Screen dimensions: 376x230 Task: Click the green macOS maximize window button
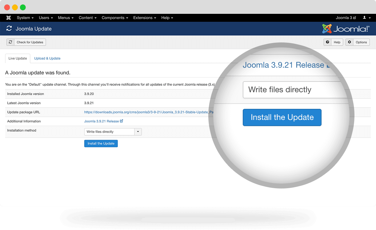[23, 7]
